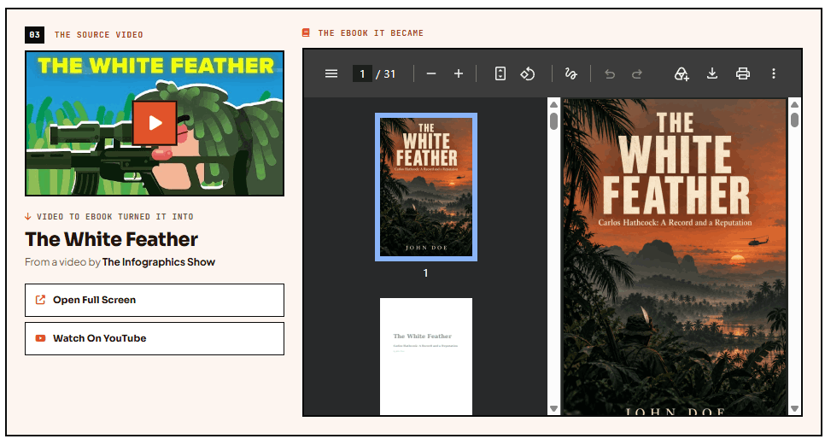The image size is (825, 439).
Task: Click the redo arrow in PDF toolbar
Action: coord(637,73)
